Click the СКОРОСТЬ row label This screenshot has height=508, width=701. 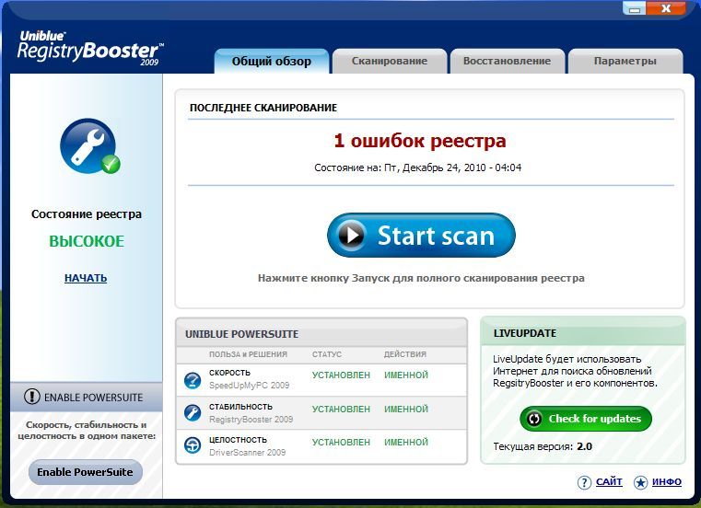[x=229, y=373]
